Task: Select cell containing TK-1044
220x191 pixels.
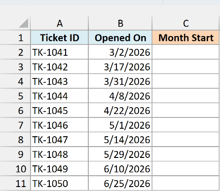Action: (x=60, y=96)
